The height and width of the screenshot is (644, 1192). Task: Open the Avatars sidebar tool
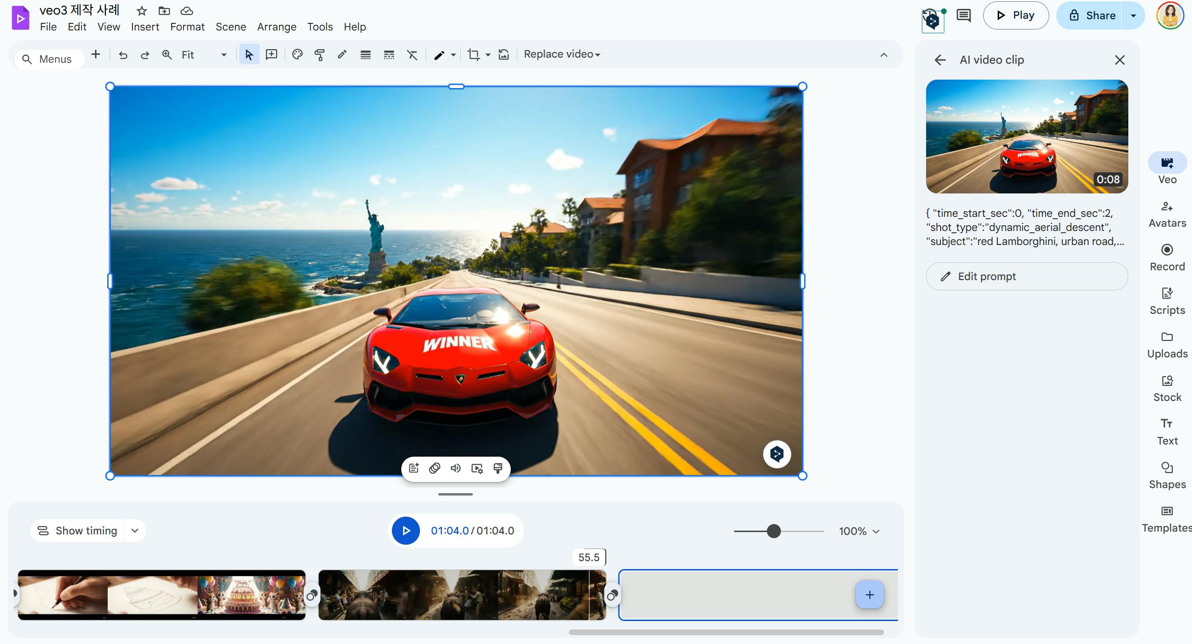click(1167, 207)
